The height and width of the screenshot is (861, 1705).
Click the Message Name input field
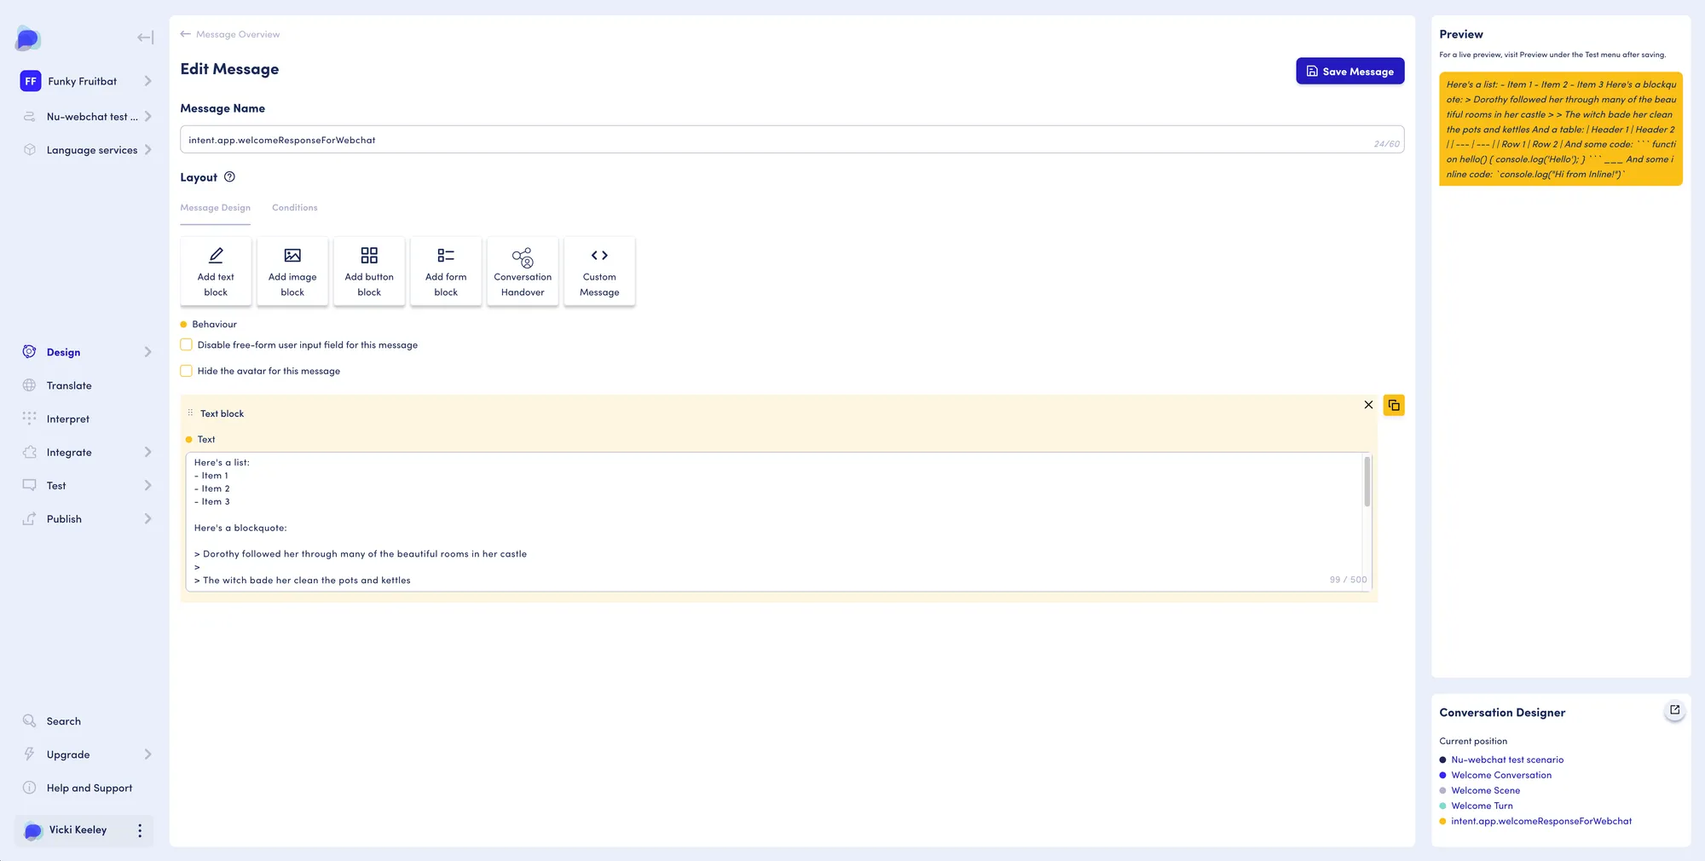pos(792,140)
